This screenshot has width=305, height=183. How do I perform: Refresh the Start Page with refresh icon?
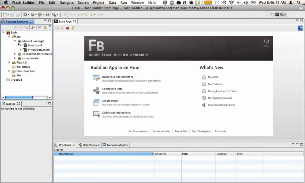click(73, 28)
